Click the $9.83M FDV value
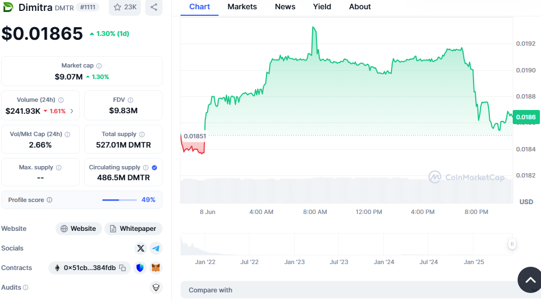Viewport: 541px width, 300px height. point(123,111)
